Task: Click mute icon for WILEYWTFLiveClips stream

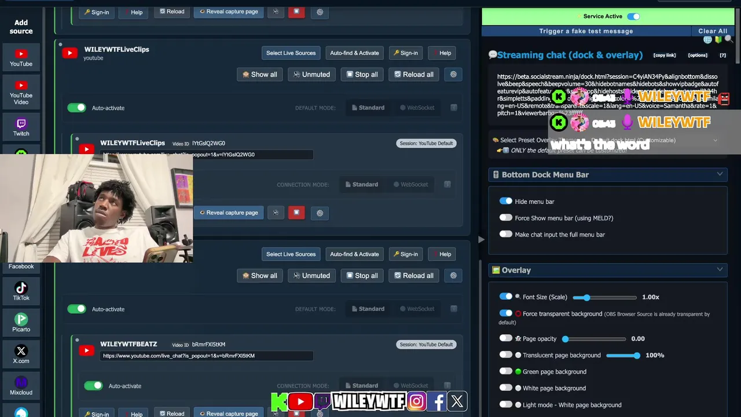Action: 276,213
